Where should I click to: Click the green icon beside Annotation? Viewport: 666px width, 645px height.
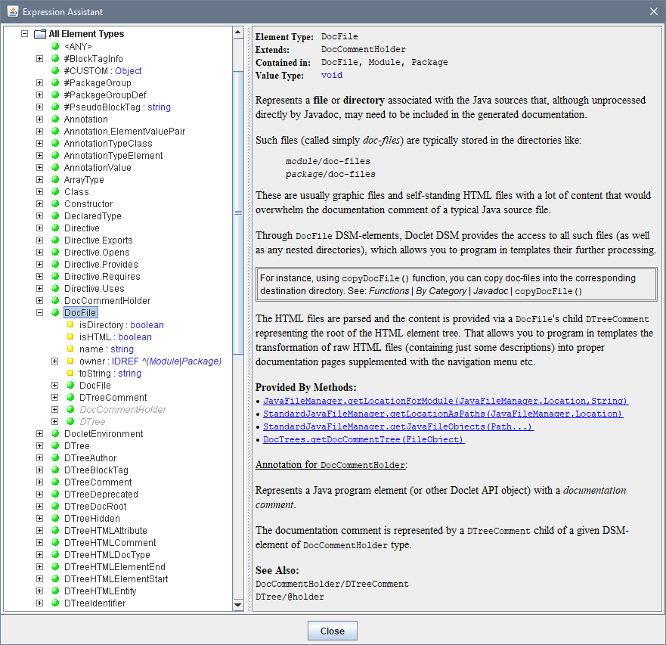[x=55, y=119]
